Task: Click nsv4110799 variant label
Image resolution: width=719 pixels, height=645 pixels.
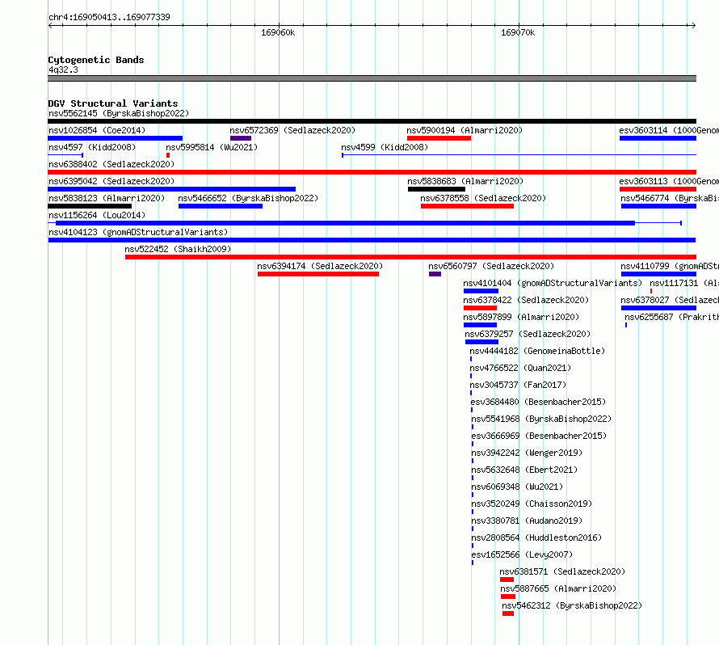Action: tap(670, 266)
